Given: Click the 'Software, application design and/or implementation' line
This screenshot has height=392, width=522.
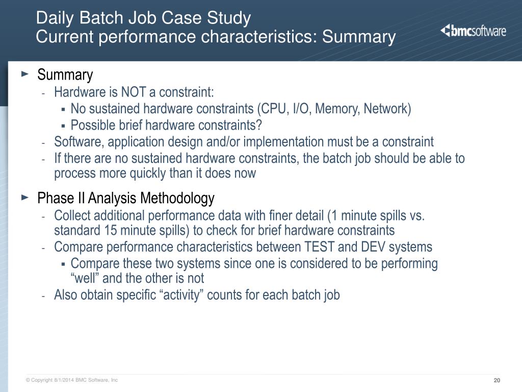Looking at the screenshot, I should 244,142.
